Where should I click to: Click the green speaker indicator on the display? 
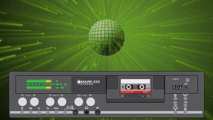[x=66, y=84]
